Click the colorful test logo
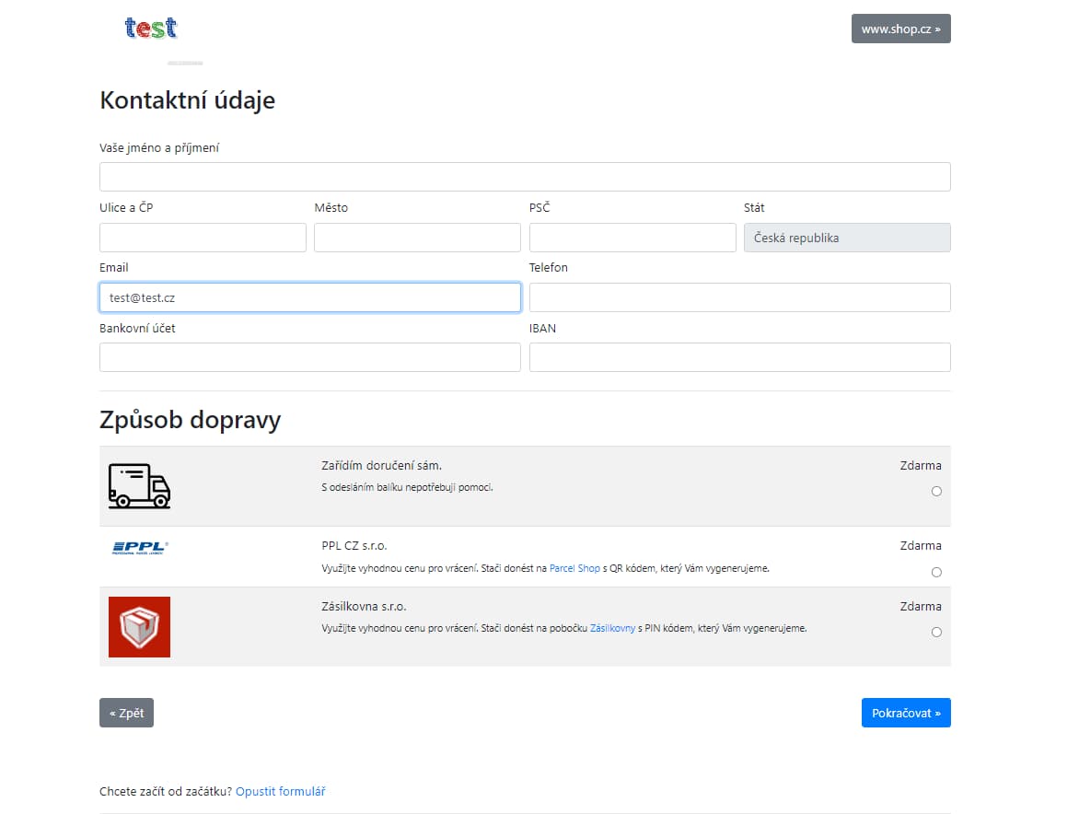Viewport: 1079px width, 814px height. click(x=151, y=29)
